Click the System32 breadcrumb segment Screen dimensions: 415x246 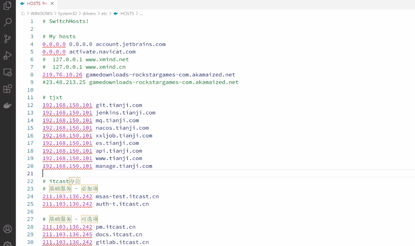(67, 14)
